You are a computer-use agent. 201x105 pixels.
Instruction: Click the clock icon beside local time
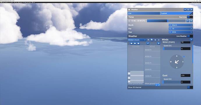click(129, 21)
